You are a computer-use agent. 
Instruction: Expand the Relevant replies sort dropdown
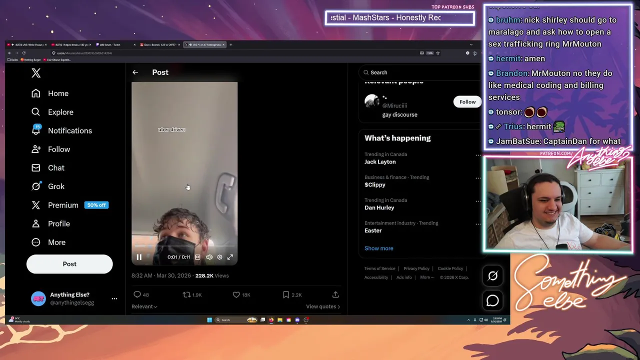pyautogui.click(x=144, y=306)
